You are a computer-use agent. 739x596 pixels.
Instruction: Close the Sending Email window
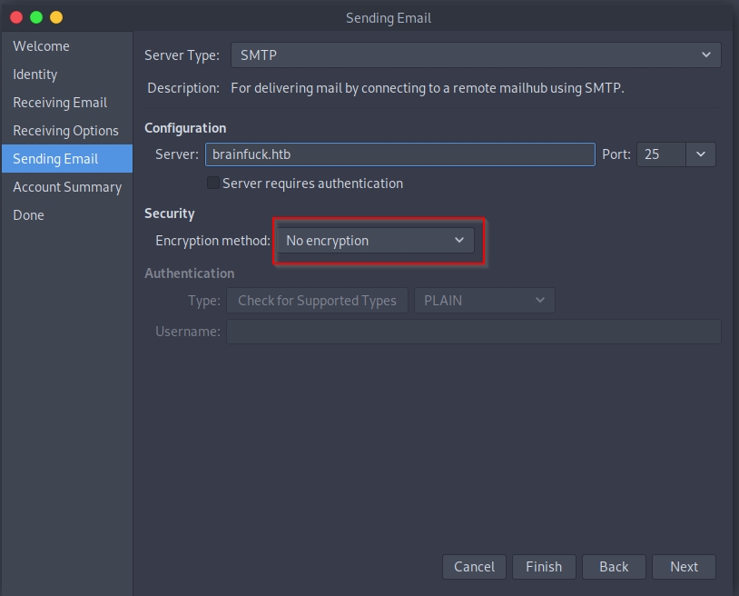15,17
